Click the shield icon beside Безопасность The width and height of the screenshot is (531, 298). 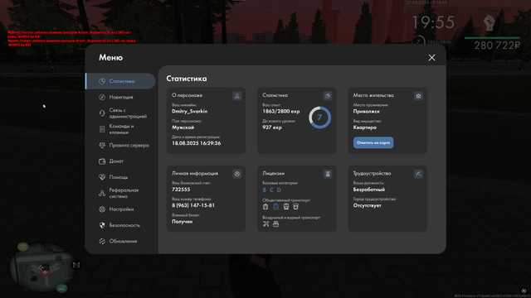pyautogui.click(x=102, y=225)
